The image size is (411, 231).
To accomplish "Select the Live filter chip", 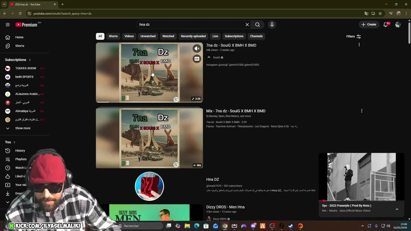I will pos(215,36).
